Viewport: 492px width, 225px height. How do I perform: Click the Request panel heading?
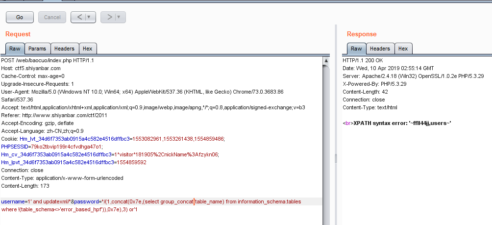[x=18, y=34]
